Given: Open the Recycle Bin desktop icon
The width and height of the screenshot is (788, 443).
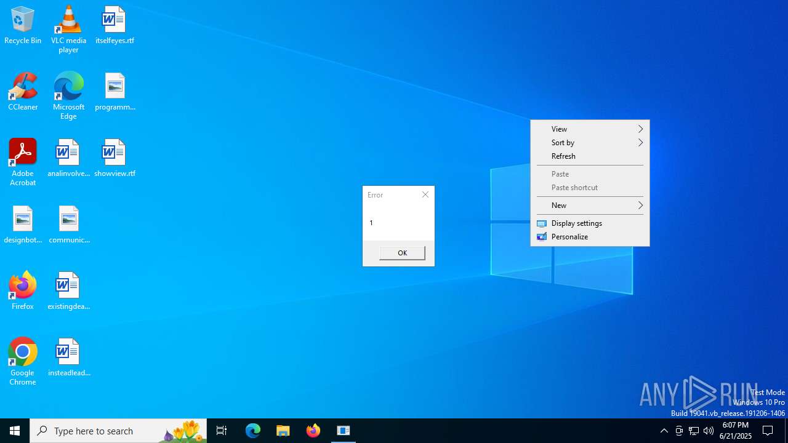Looking at the screenshot, I should coord(23,25).
